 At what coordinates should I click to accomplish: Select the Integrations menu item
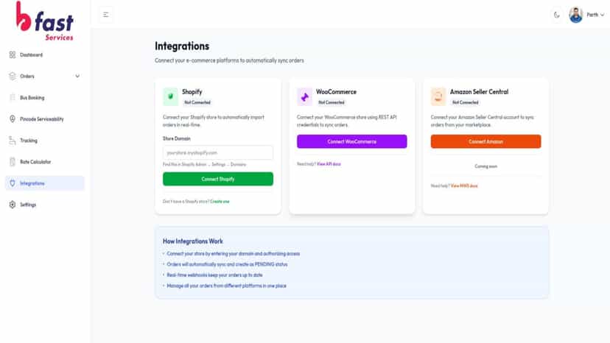[45, 183]
